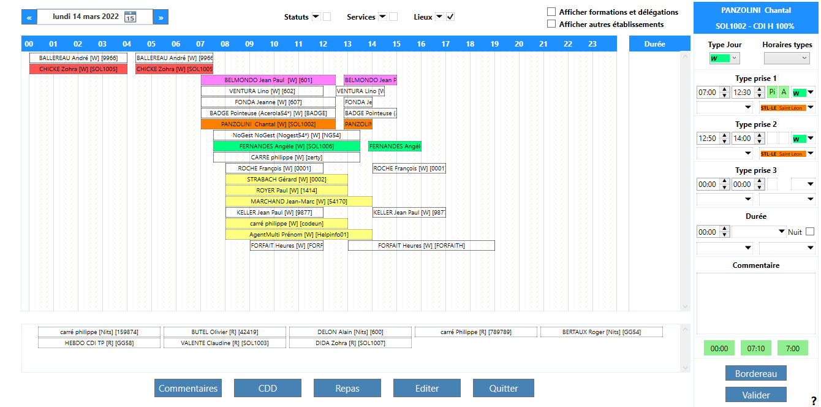Open the Statuts filter dropdown arrow

[x=316, y=17]
